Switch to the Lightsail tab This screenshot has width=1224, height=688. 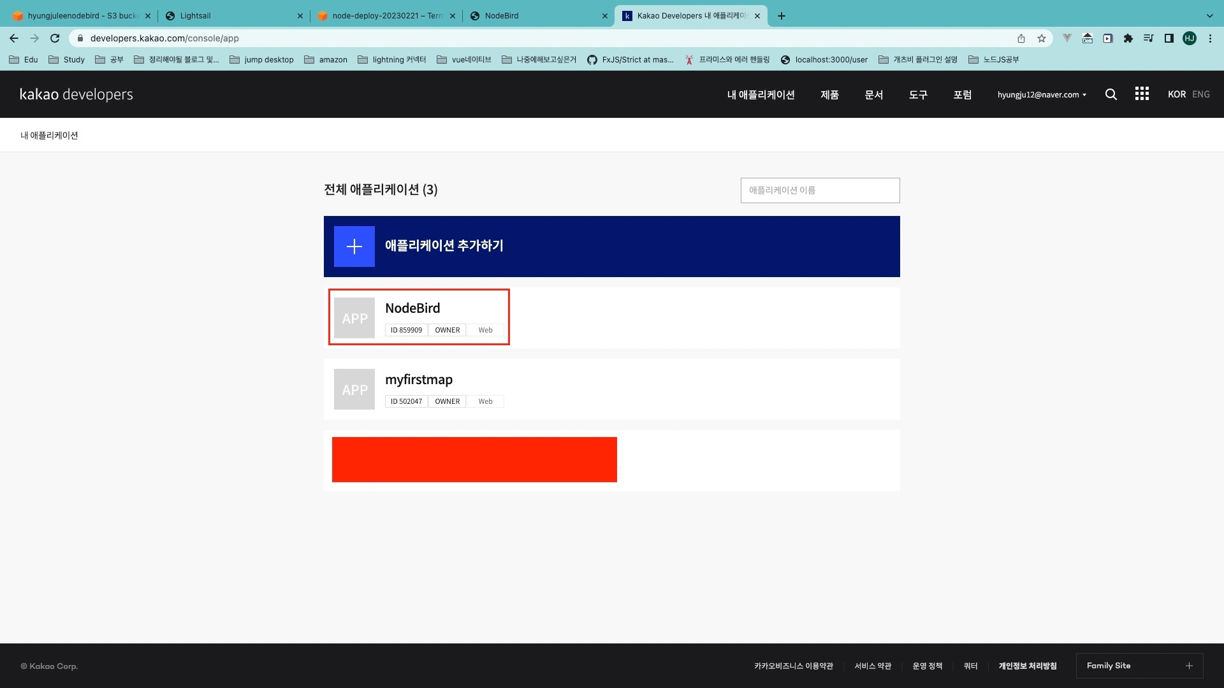pos(234,16)
